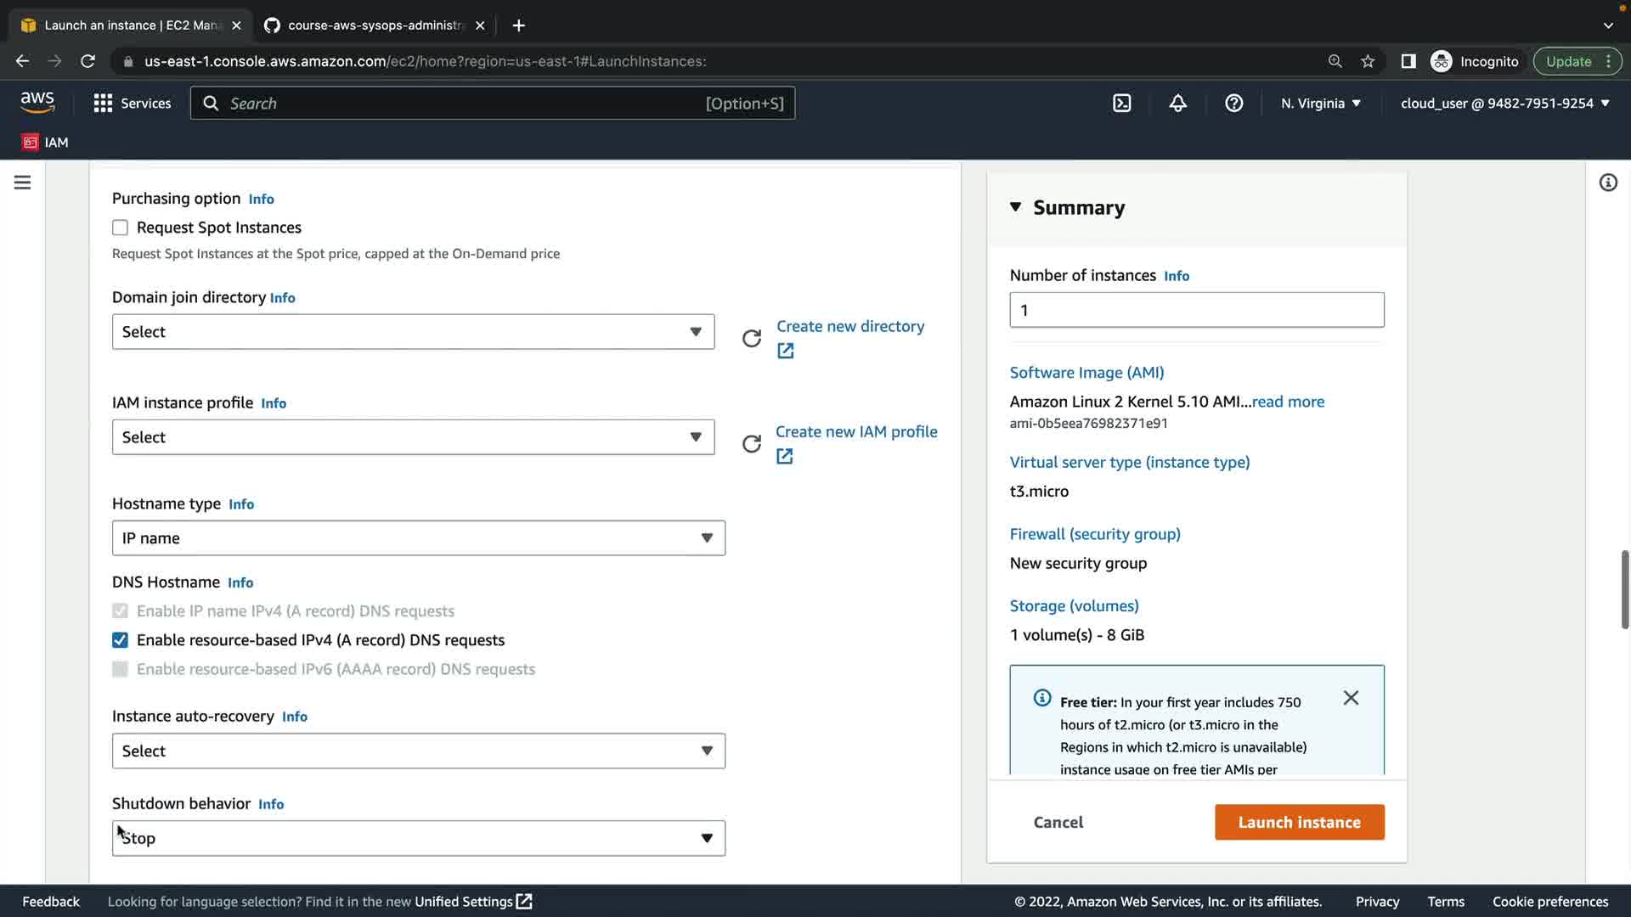Screen dimensions: 1631x917
Task: Collapse the Summary panel
Action: coord(1015,207)
